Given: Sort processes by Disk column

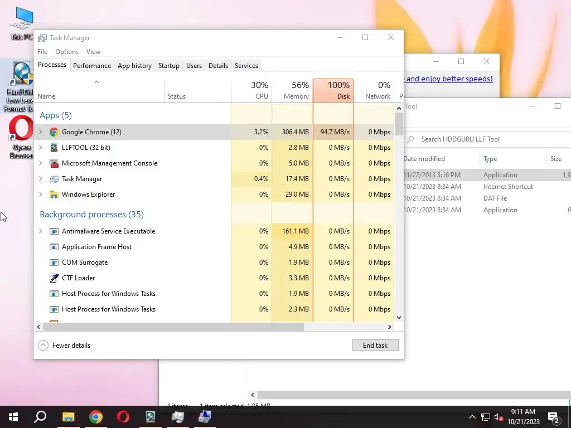Looking at the screenshot, I should pos(333,91).
